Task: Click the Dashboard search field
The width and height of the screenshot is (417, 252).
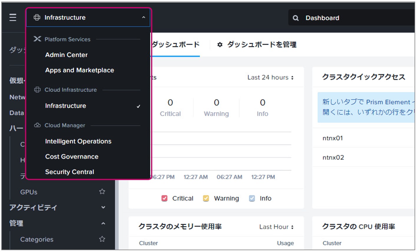Action: [x=351, y=18]
